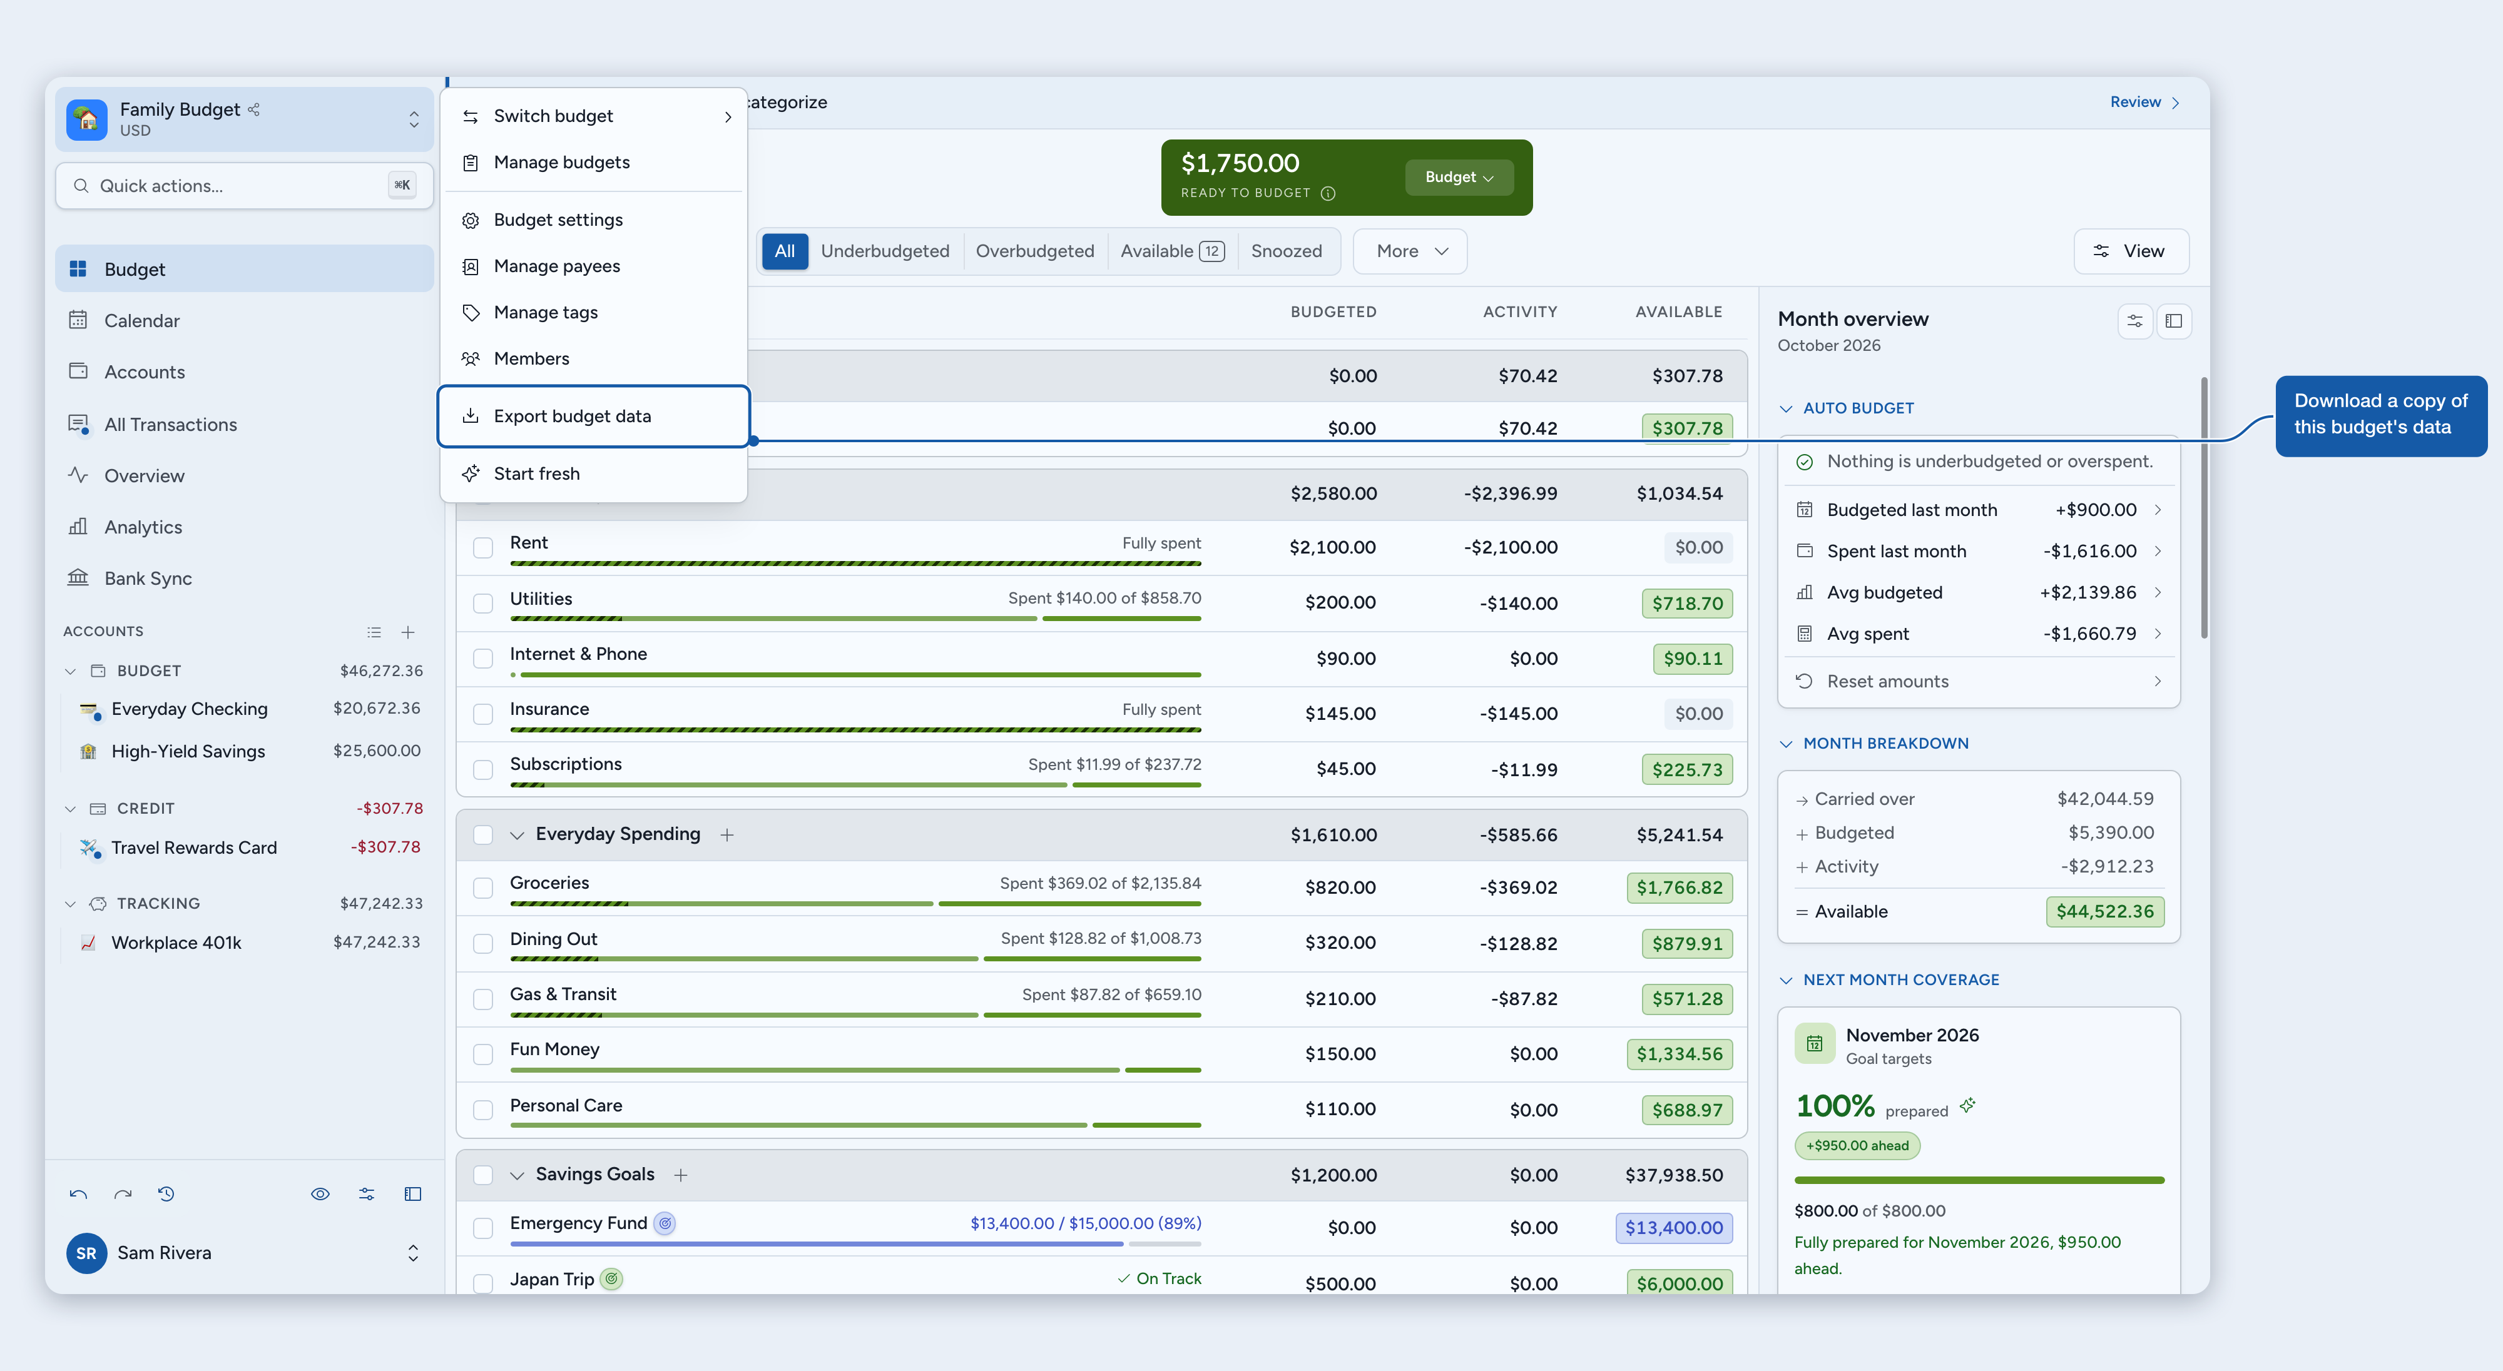Open Bank Sync from the sidebar
Screen dimensions: 2503x1371
244,579
